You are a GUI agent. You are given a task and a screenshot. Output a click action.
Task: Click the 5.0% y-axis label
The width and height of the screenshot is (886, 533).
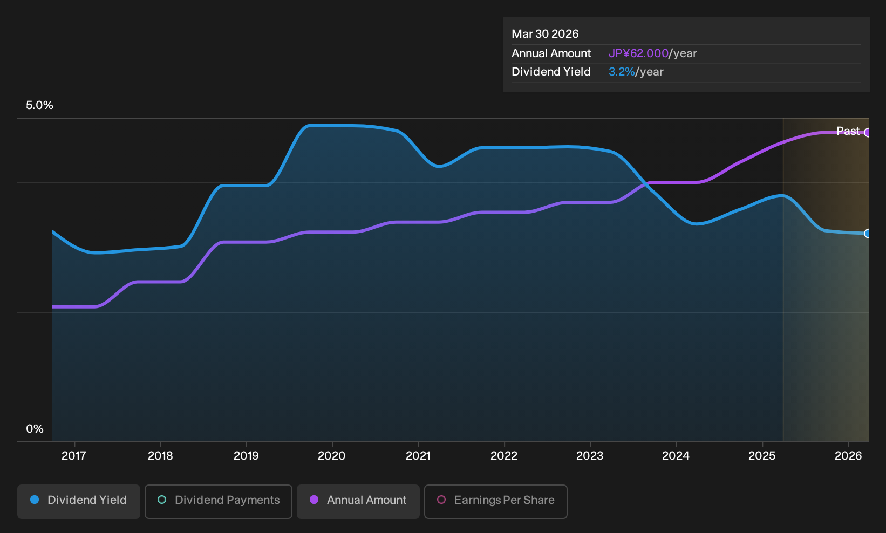click(x=39, y=105)
